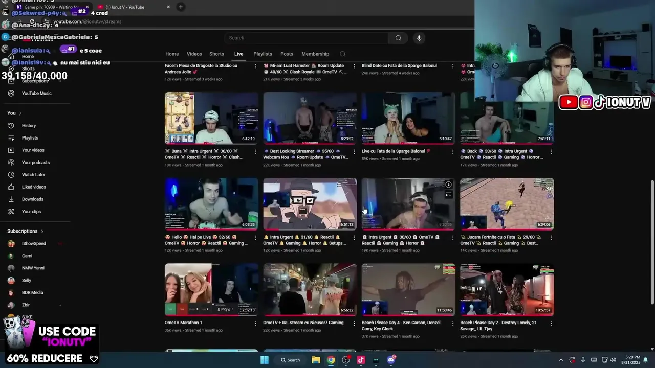Expand the You section chevron
The height and width of the screenshot is (368, 655).
20,113
